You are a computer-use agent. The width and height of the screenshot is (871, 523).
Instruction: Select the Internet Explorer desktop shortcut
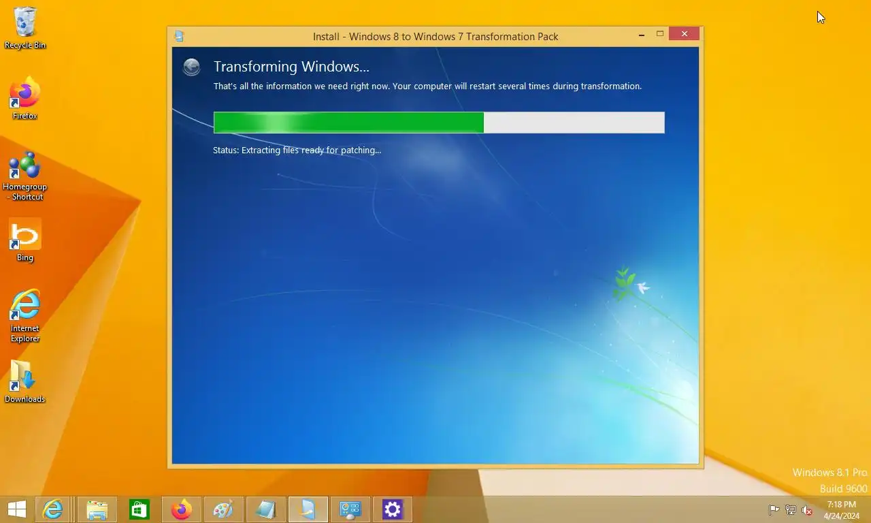25,316
